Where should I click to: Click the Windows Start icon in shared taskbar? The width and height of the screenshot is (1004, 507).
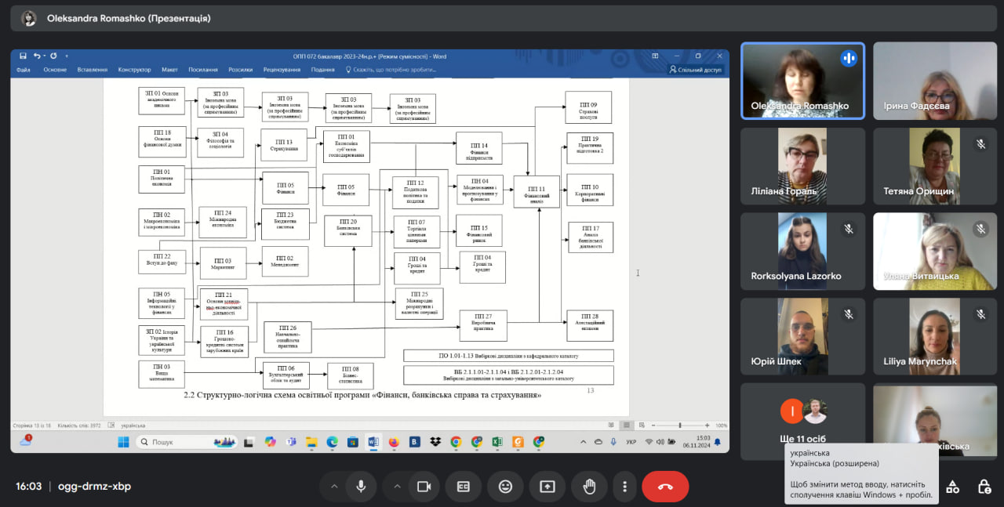123,442
